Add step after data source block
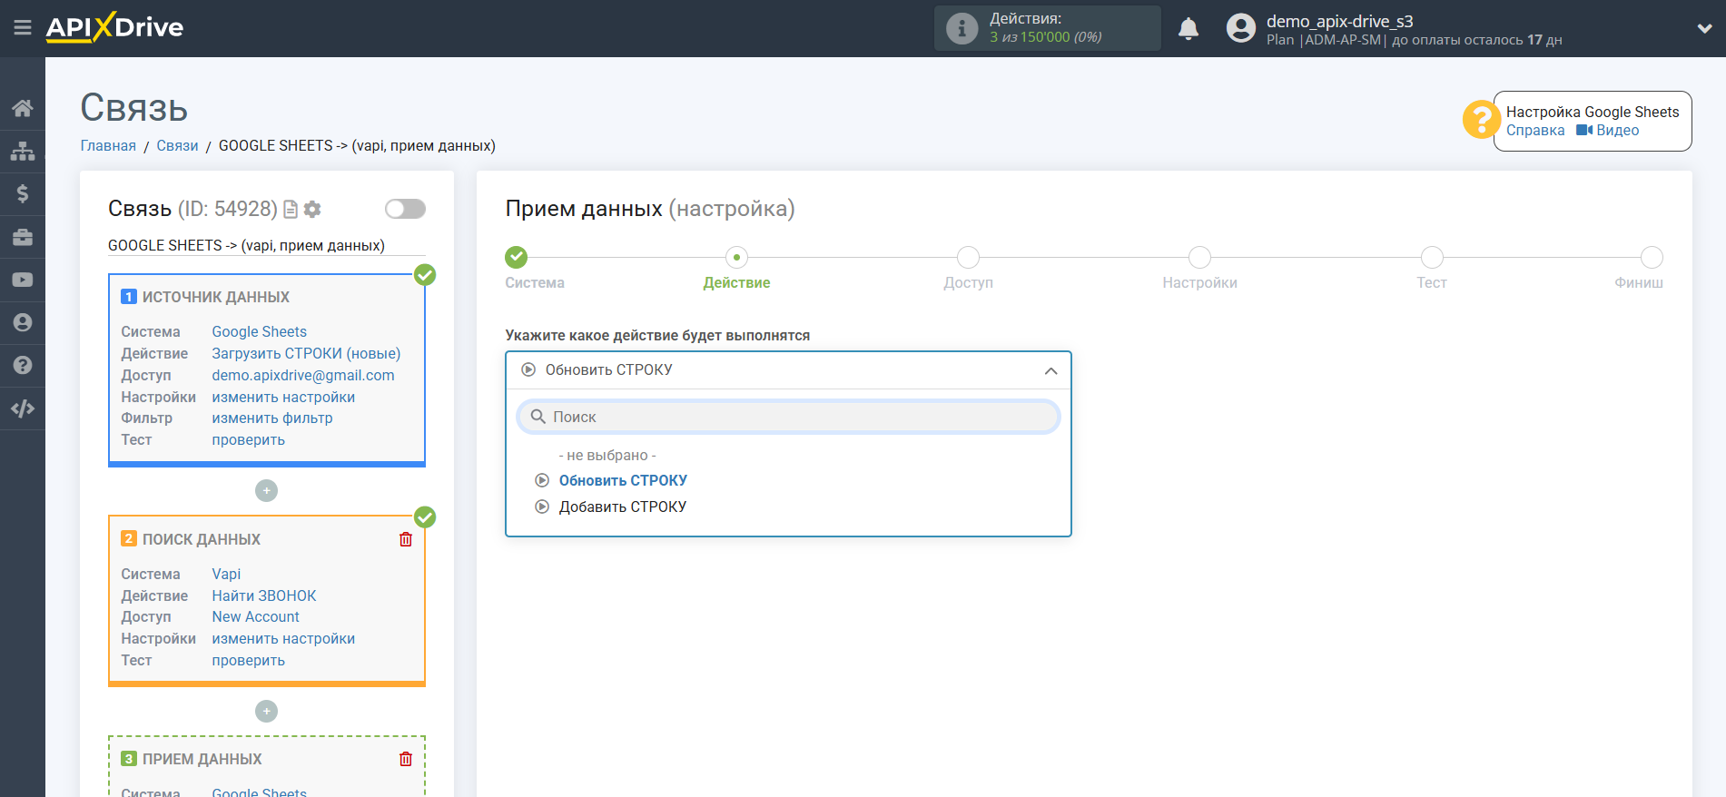The width and height of the screenshot is (1726, 797). [266, 491]
